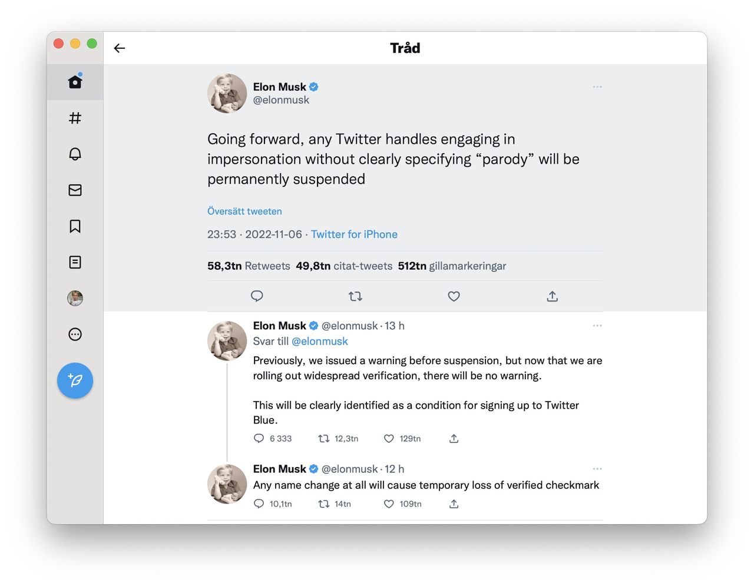Like the 'Any name change' reply
The height and width of the screenshot is (586, 754).
(x=389, y=504)
